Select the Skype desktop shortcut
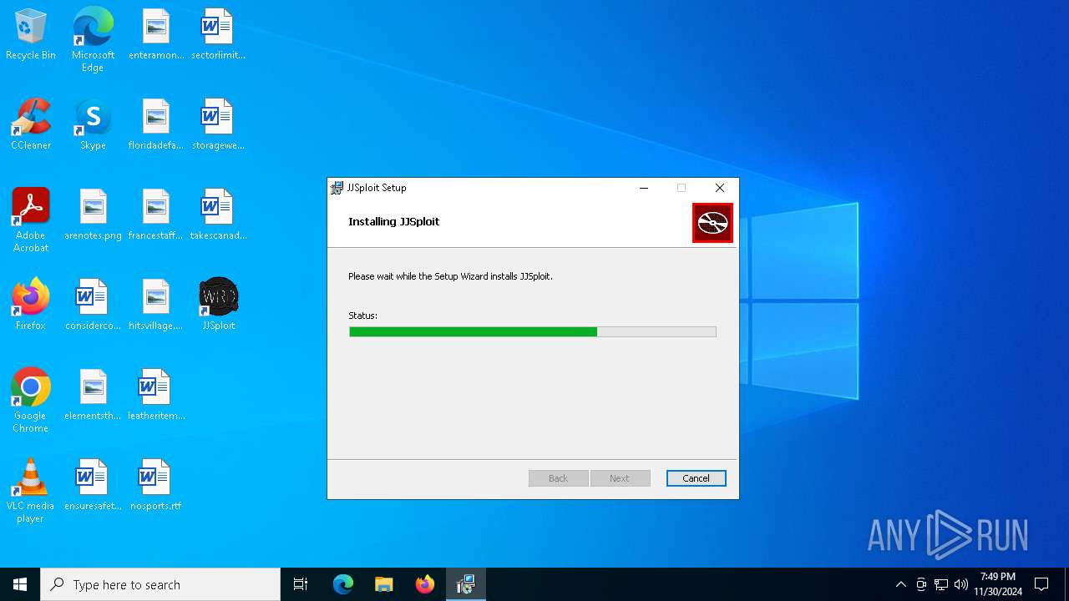This screenshot has width=1069, height=601. click(x=93, y=124)
